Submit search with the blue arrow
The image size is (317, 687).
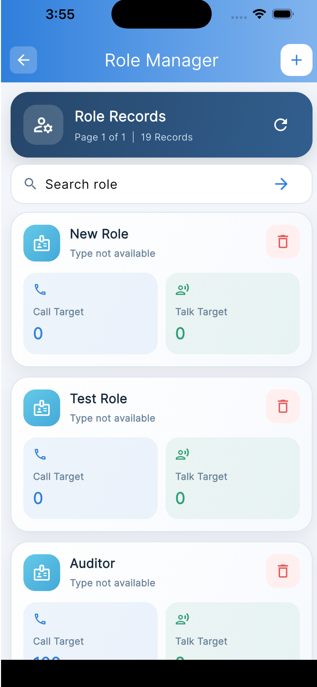click(281, 184)
